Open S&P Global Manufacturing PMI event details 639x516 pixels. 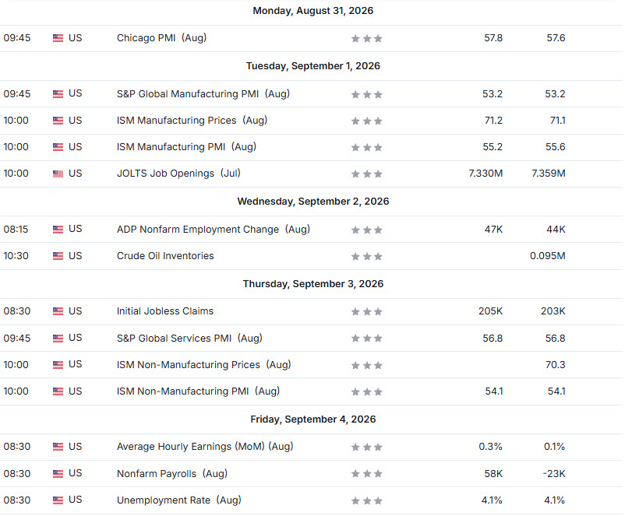(203, 93)
